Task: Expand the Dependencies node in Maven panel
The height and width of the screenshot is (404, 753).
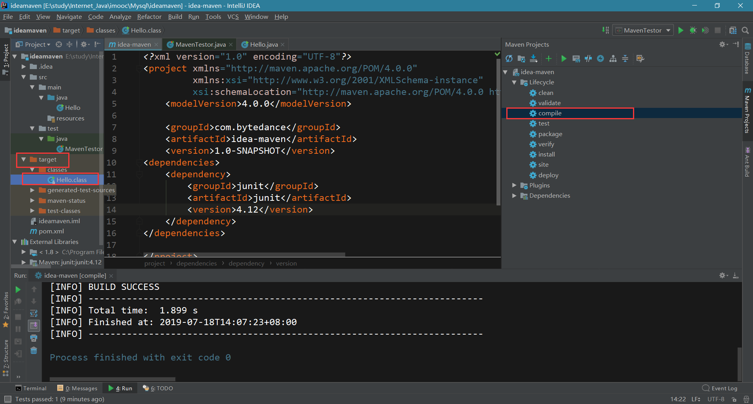Action: tap(514, 195)
